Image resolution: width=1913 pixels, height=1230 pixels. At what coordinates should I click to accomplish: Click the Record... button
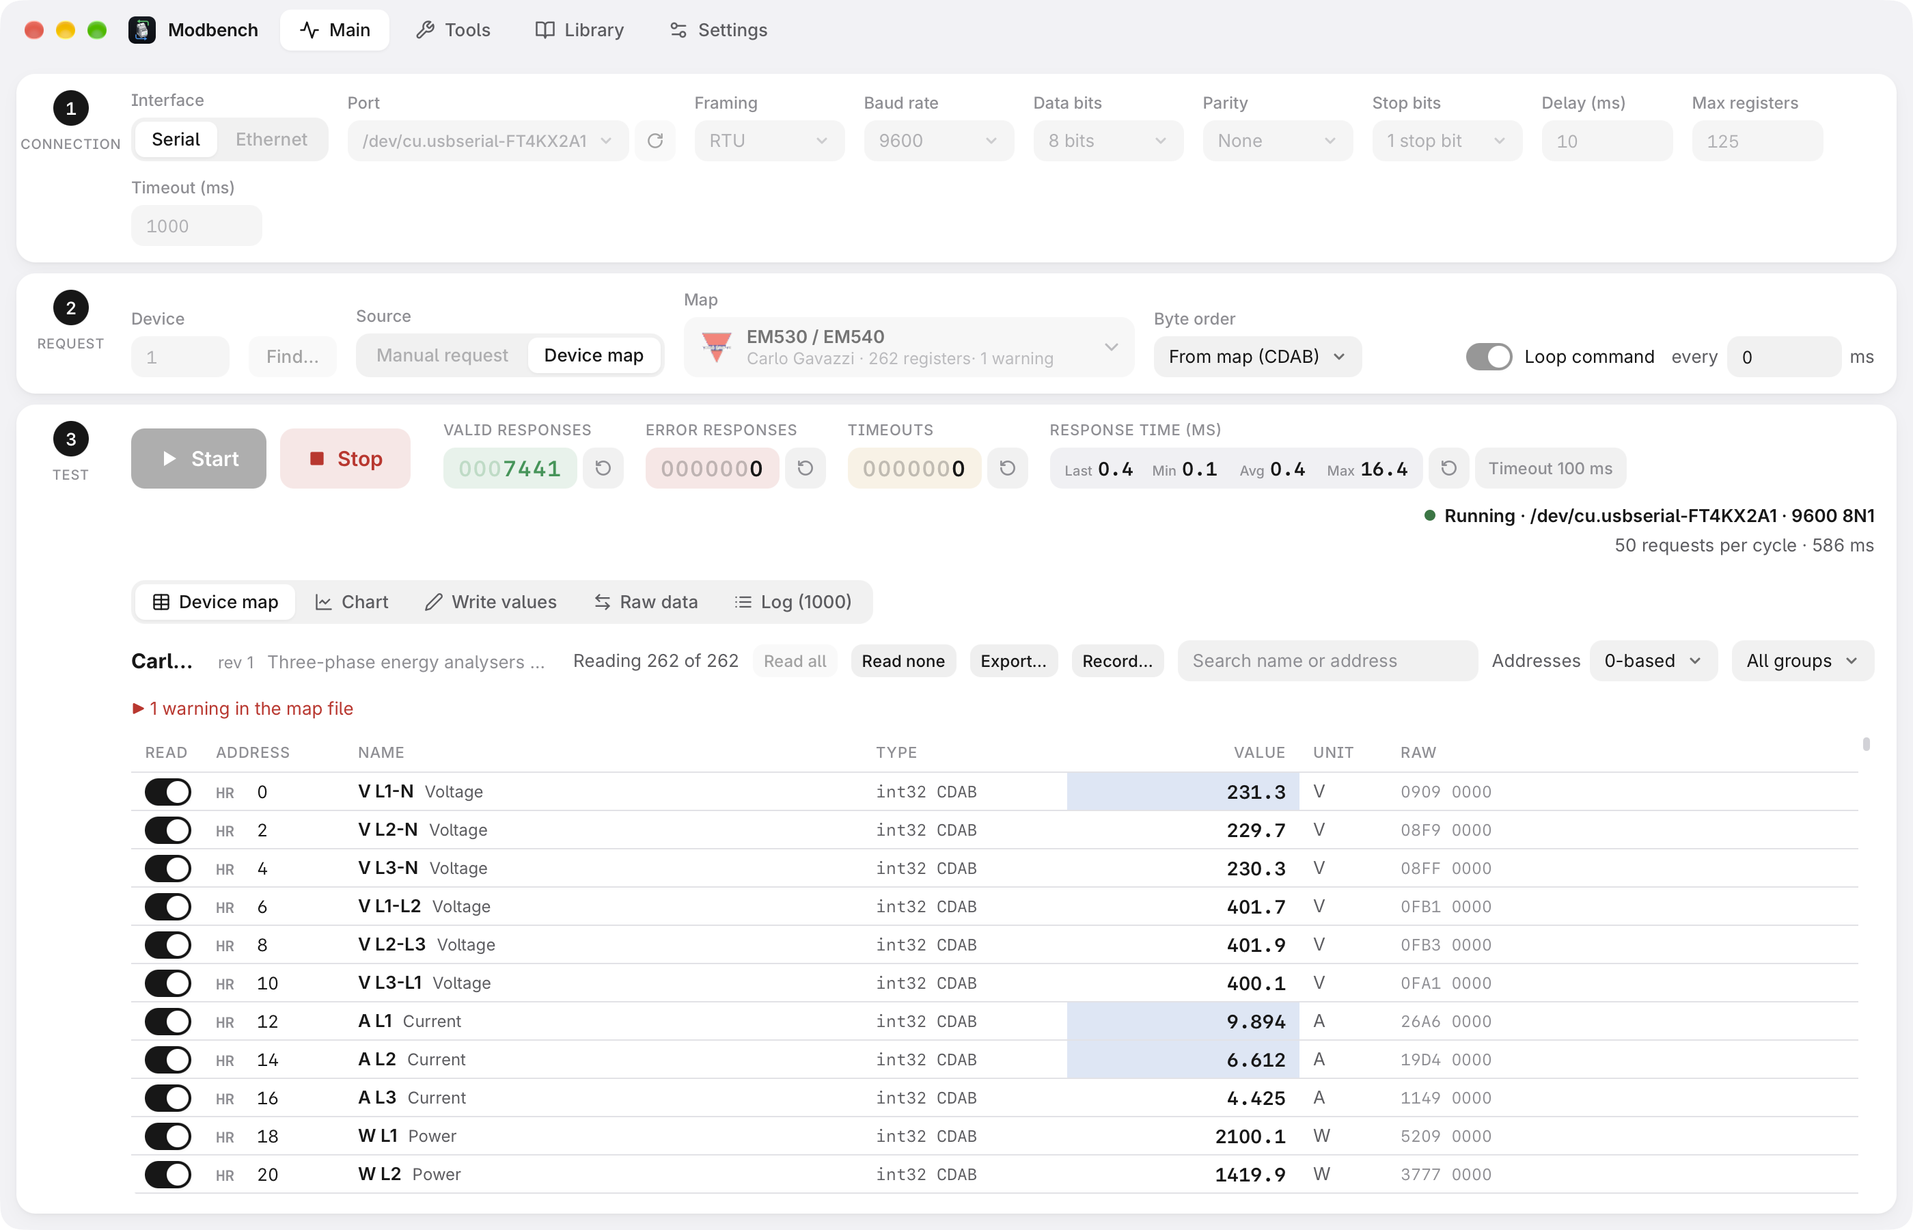1117,661
